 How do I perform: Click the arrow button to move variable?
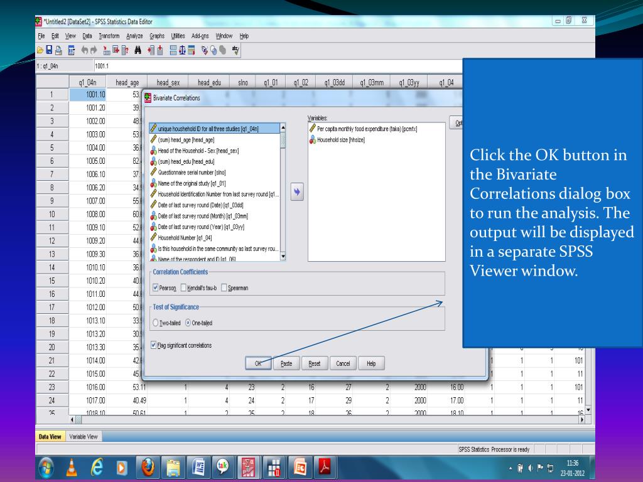[297, 191]
